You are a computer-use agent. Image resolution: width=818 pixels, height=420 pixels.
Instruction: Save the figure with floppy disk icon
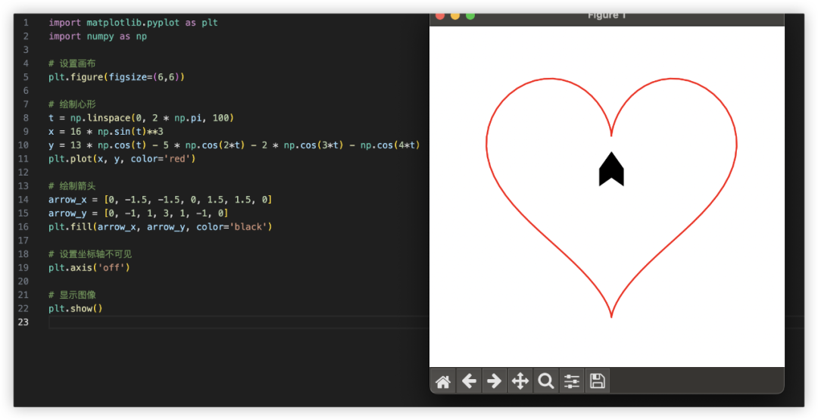[x=598, y=381]
